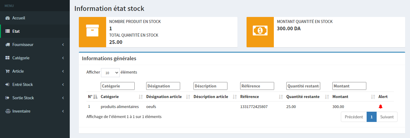Sort table by Désignation article column
Image resolution: width=410 pixels, height=138 pixels.
click(188, 97)
